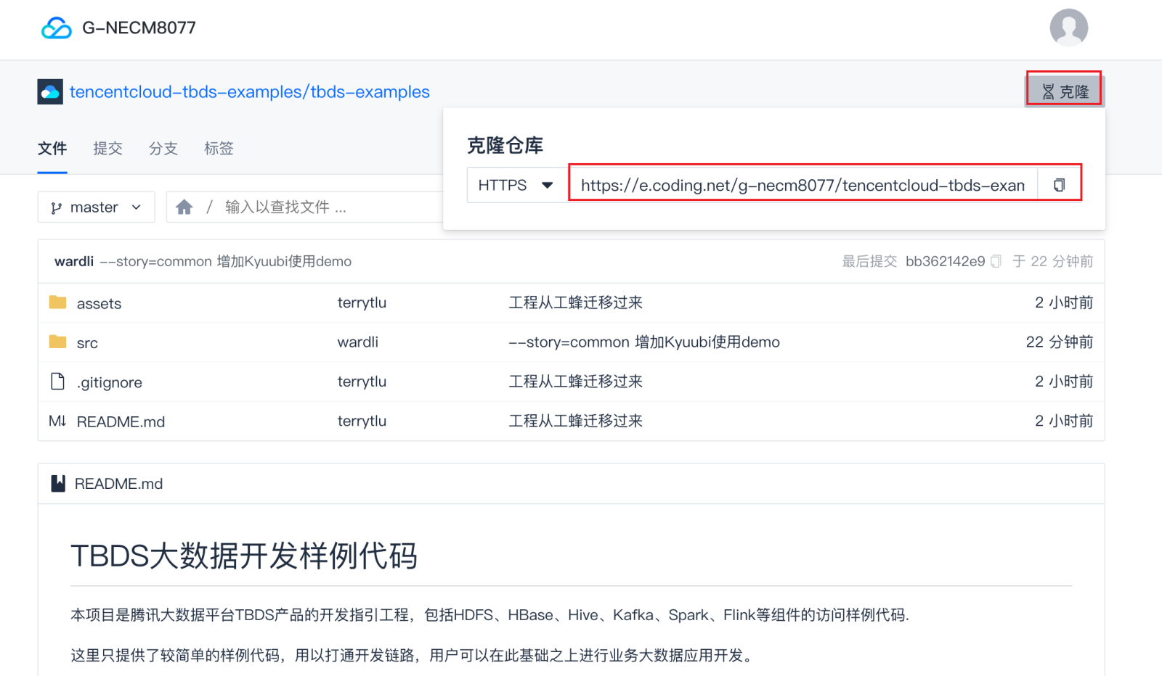
Task: Click the cloud logo beside G-NECM8077
Action: tap(56, 28)
